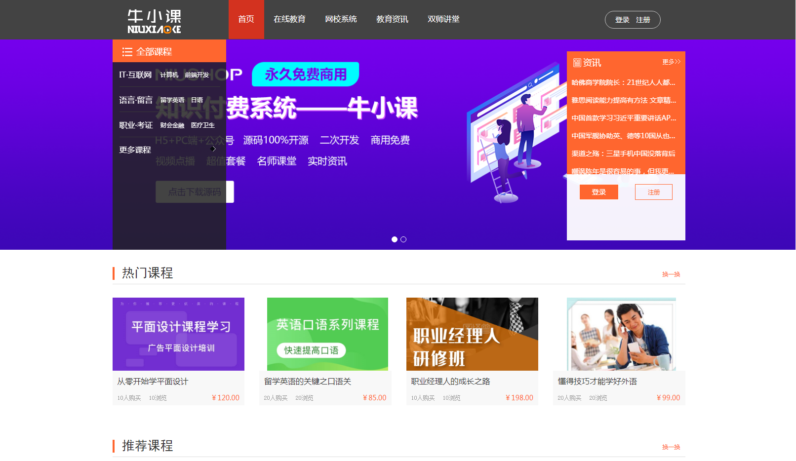
Task: Open the 更多 news link
Action: tap(671, 62)
